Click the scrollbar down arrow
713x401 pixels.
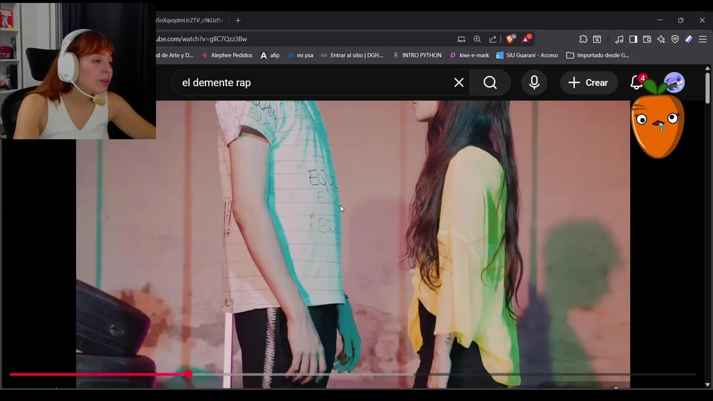pyautogui.click(x=707, y=384)
